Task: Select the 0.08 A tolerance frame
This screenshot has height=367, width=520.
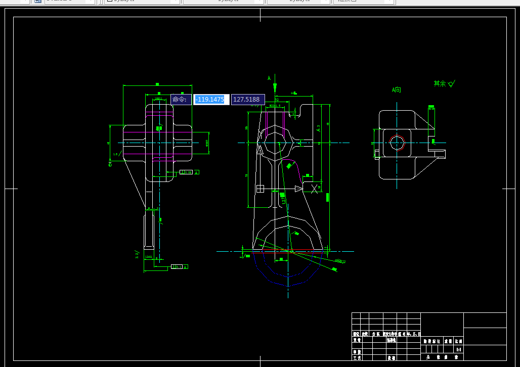Action: 189,172
